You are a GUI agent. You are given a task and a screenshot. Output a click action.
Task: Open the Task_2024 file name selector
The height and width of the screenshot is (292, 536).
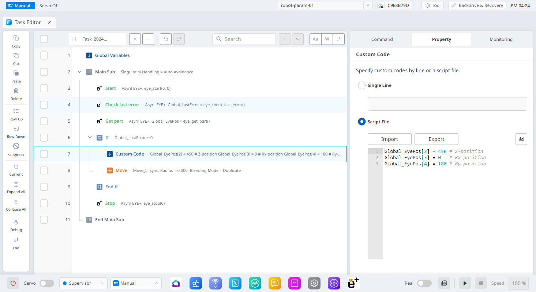coord(97,39)
